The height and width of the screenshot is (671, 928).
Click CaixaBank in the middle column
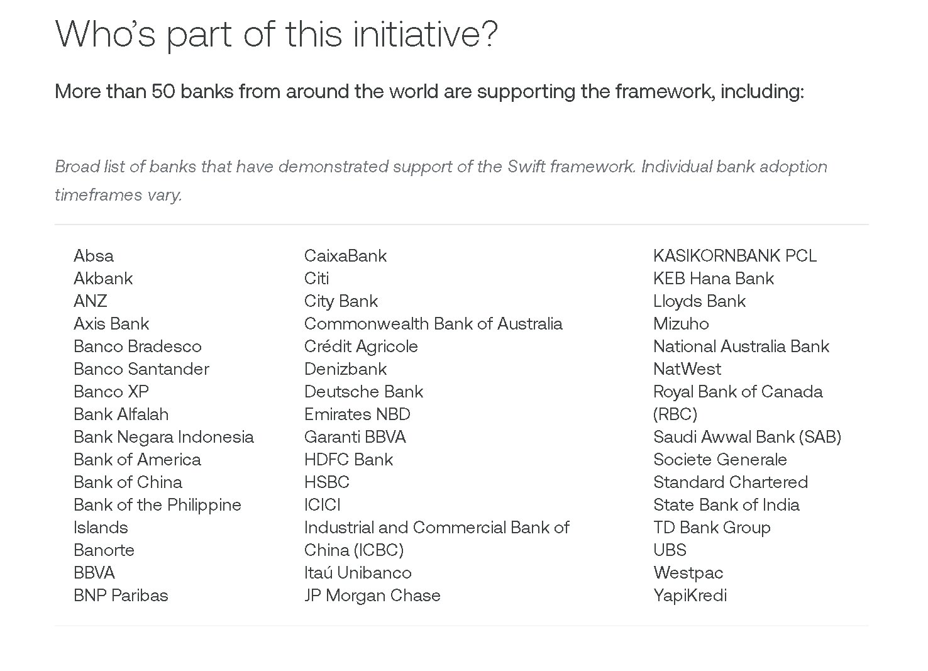pyautogui.click(x=345, y=256)
